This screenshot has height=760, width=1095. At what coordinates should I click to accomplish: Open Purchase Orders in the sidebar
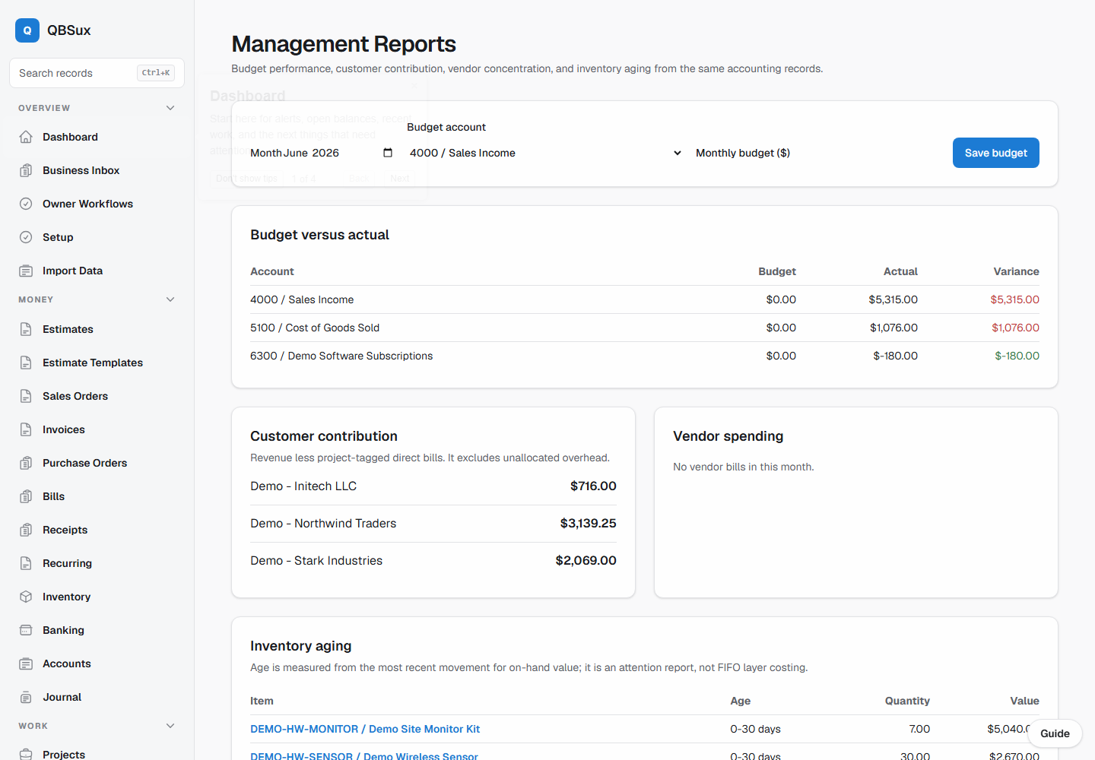[97, 463]
